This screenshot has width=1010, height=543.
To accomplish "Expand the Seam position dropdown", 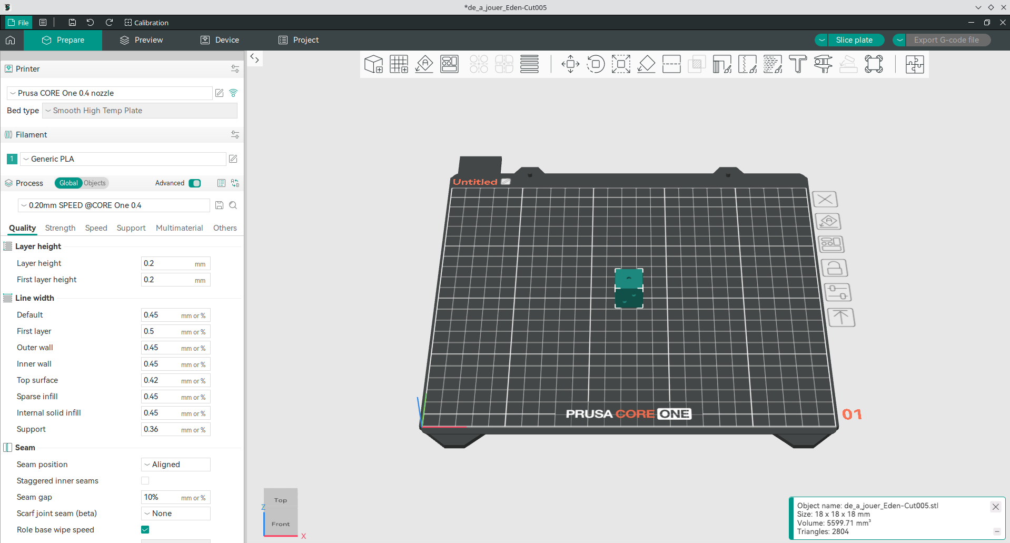I will pyautogui.click(x=176, y=465).
